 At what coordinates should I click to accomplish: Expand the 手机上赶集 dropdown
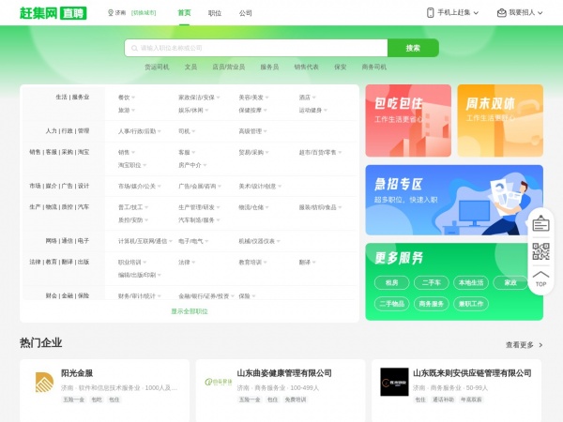[479, 13]
